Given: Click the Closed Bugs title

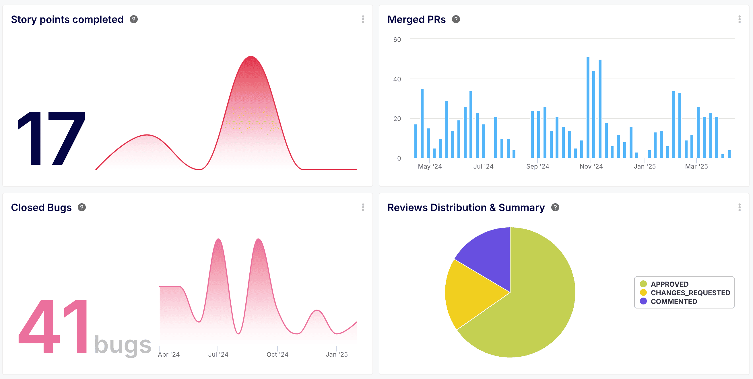Looking at the screenshot, I should pyautogui.click(x=41, y=208).
